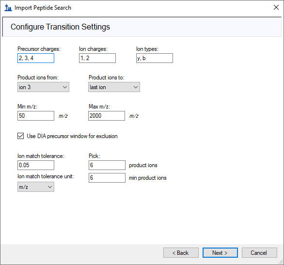Image resolution: width=284 pixels, height=265 pixels.
Task: Click the Skyline app icon in title bar
Action: pos(8,8)
